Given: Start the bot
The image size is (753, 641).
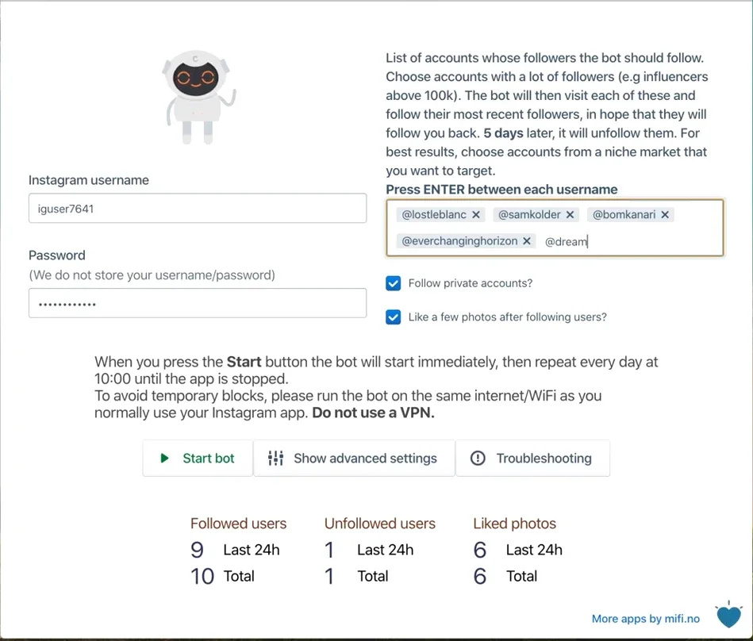Looking at the screenshot, I should (198, 458).
